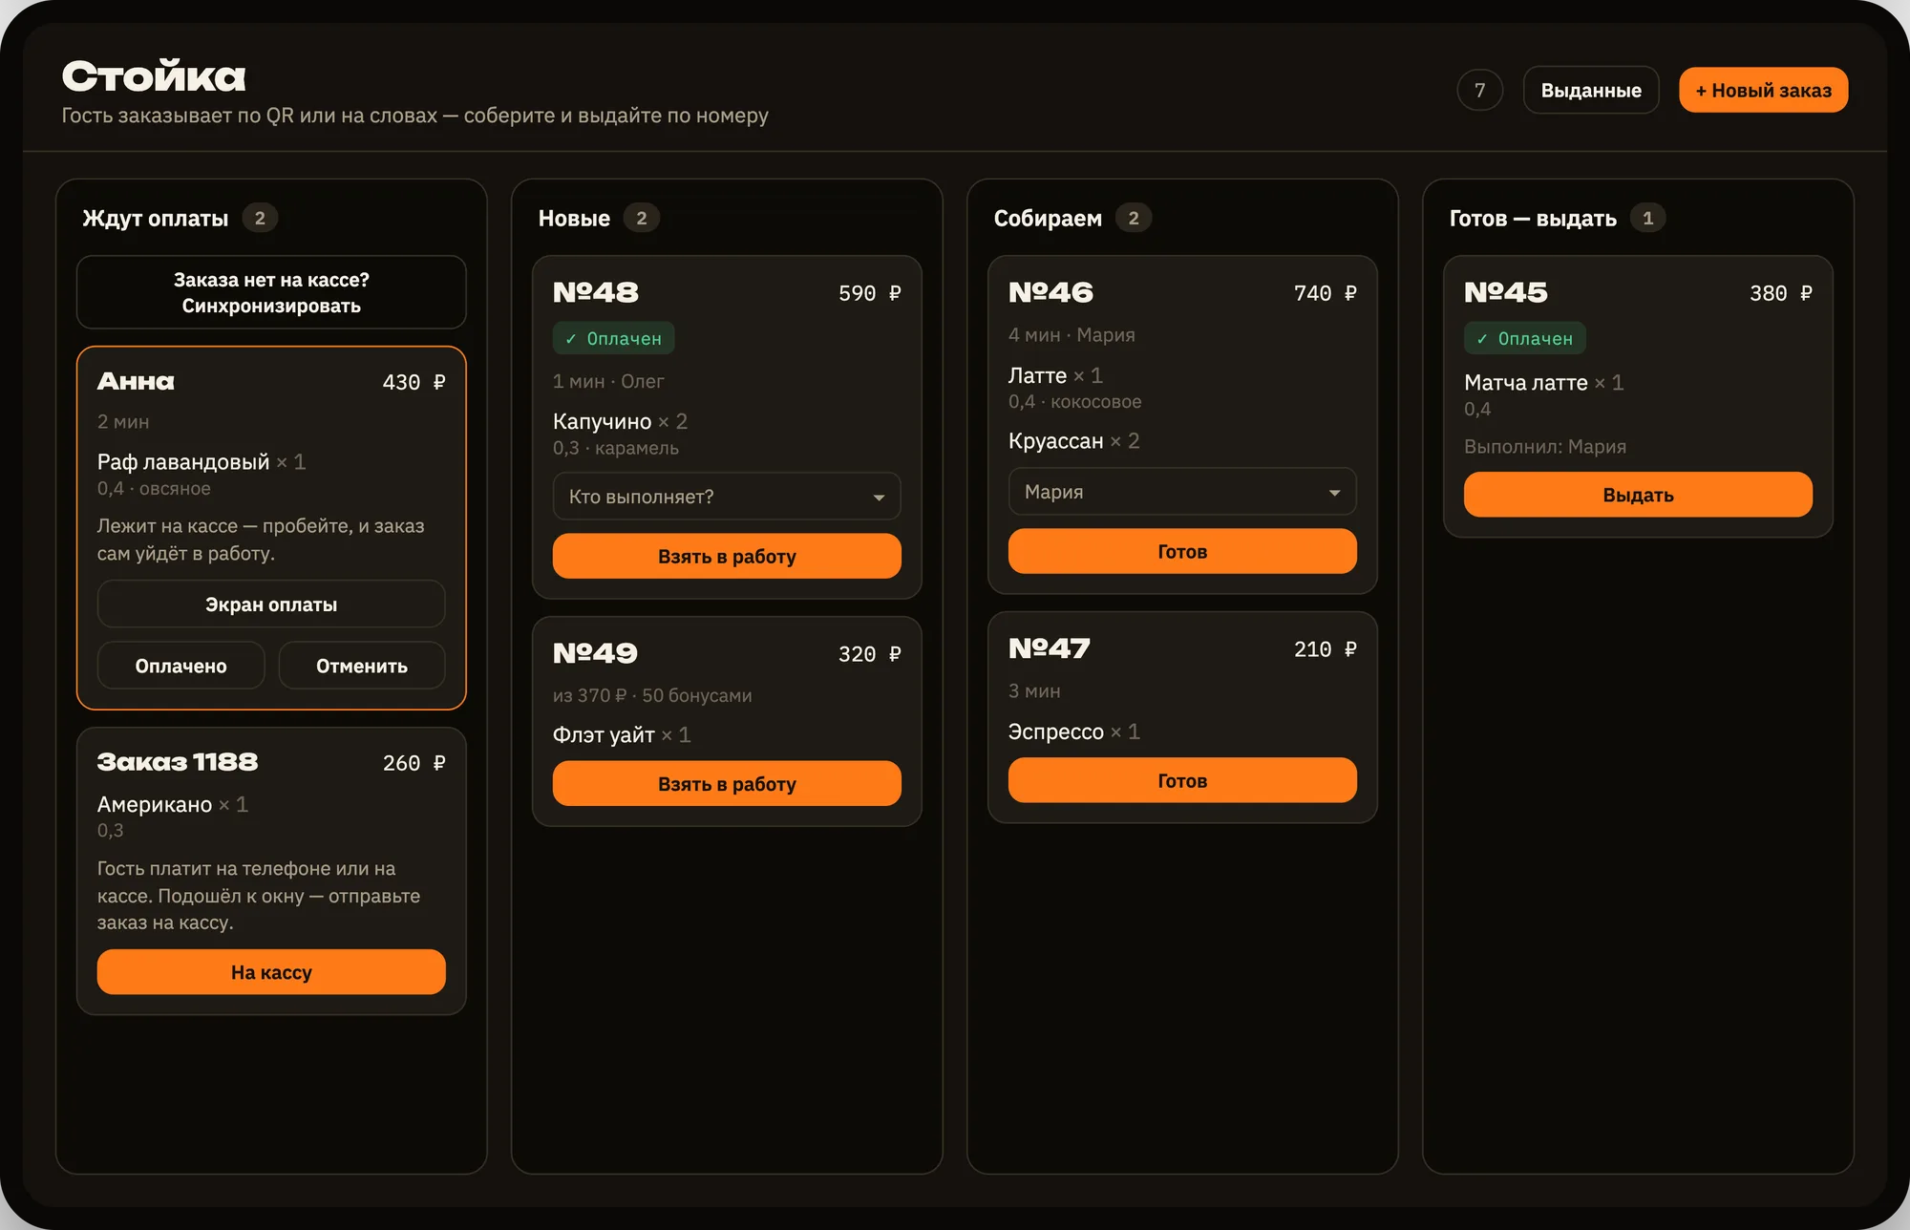
Task: Open the Выданные orders list
Action: (x=1590, y=91)
